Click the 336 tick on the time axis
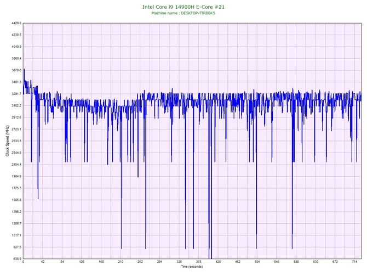The height and width of the screenshot is (276, 367). click(x=179, y=262)
